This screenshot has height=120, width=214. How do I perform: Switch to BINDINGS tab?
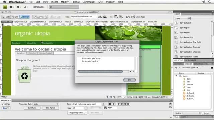point(188,64)
